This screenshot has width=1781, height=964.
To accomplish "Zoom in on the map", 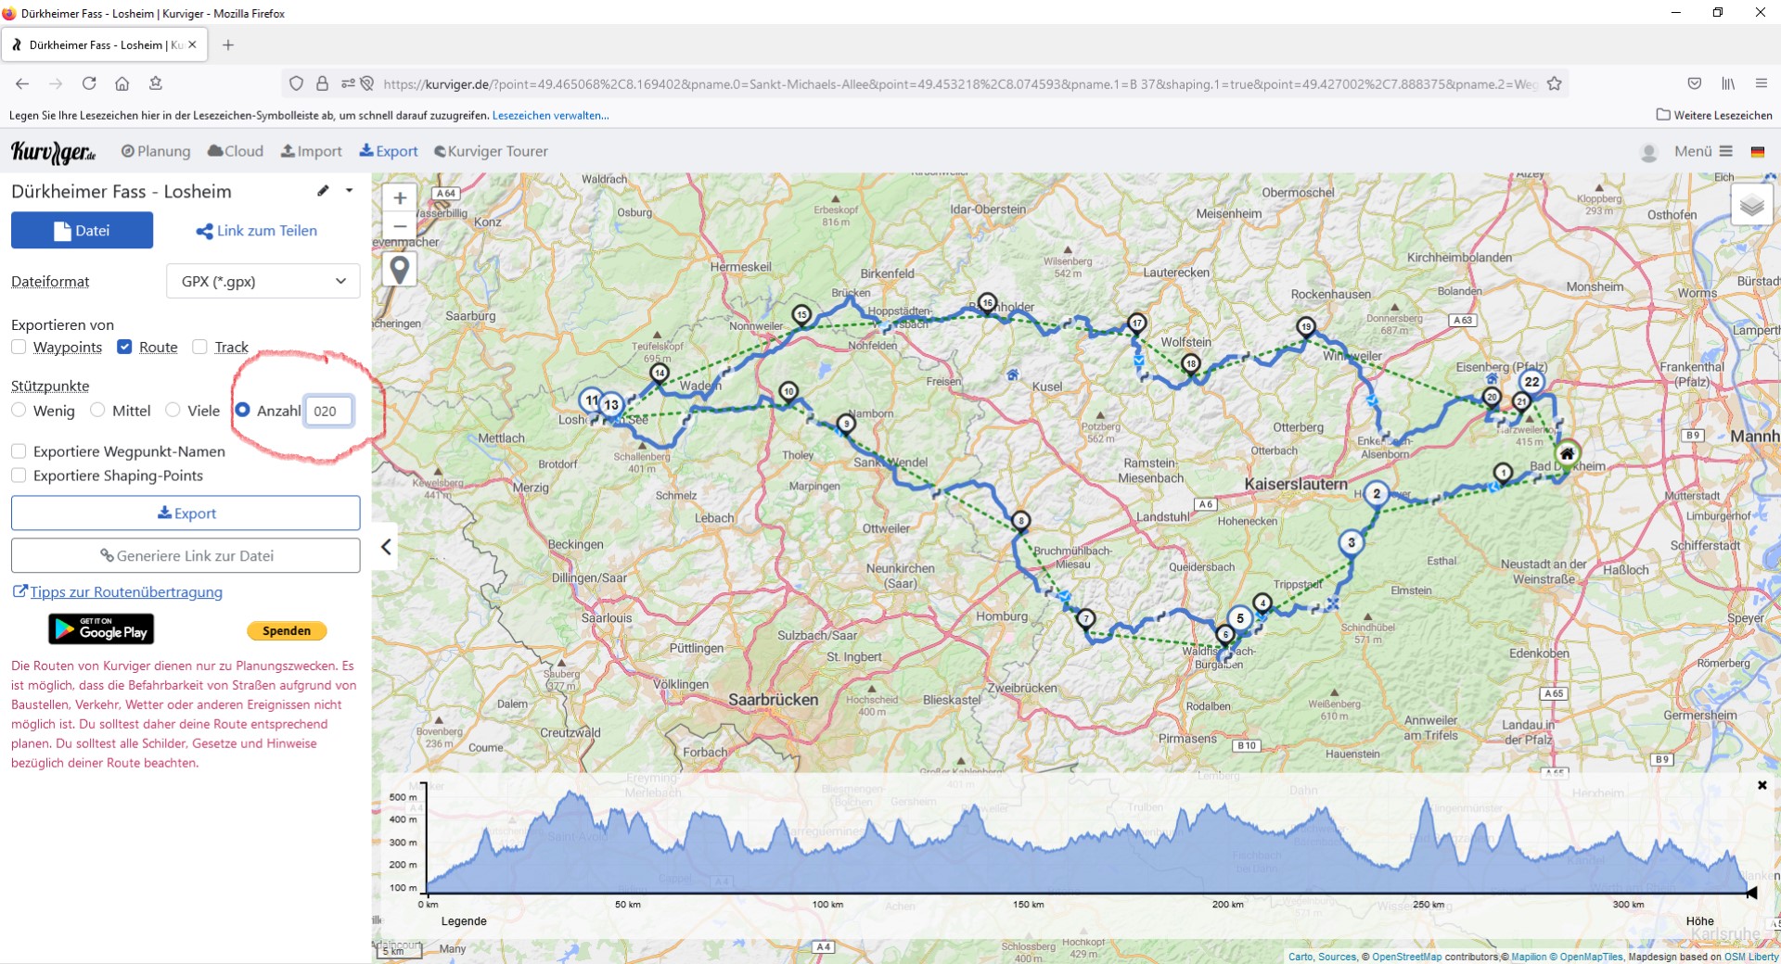I will (400, 197).
